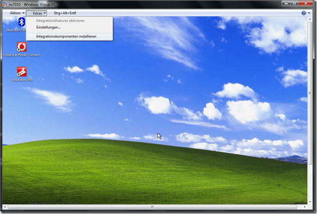The height and width of the screenshot is (214, 317).
Task: Close the Windows Virtual PC window
Action: tap(305, 4)
